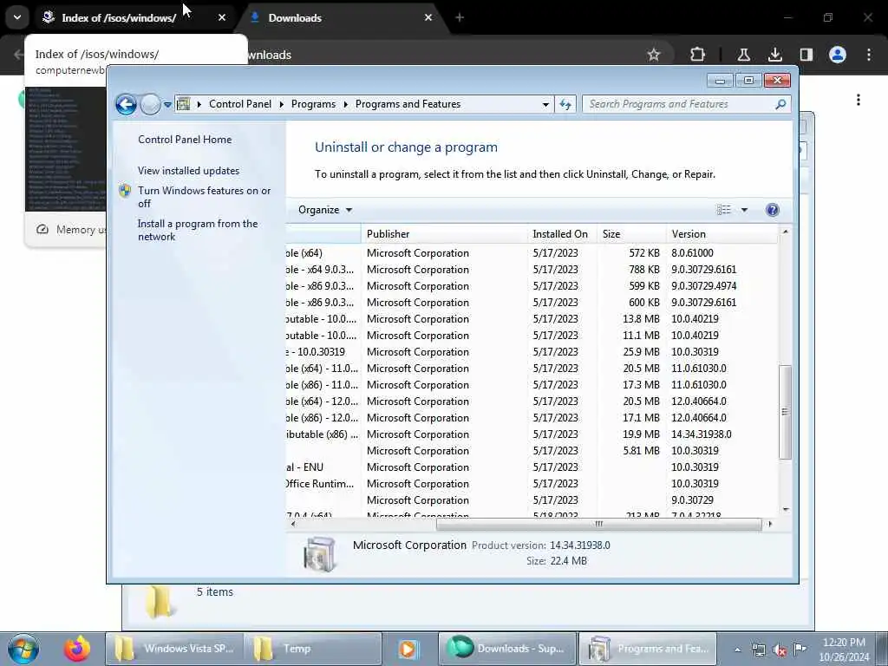The height and width of the screenshot is (666, 888).
Task: Open Turn Windows features on or off
Action: click(x=205, y=197)
